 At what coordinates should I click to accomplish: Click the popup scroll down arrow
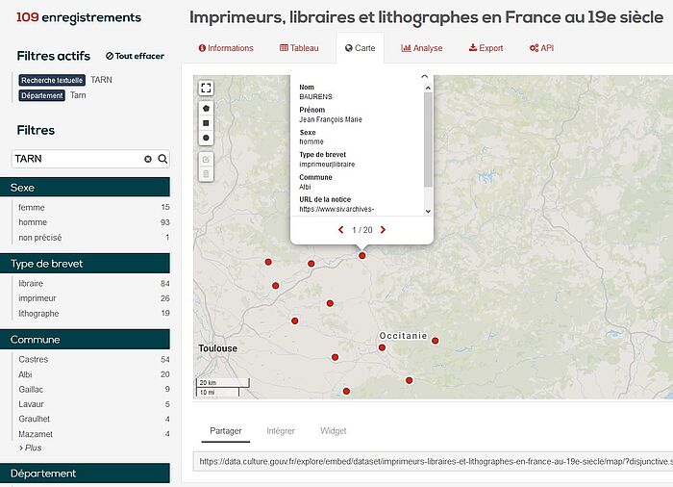pos(428,211)
